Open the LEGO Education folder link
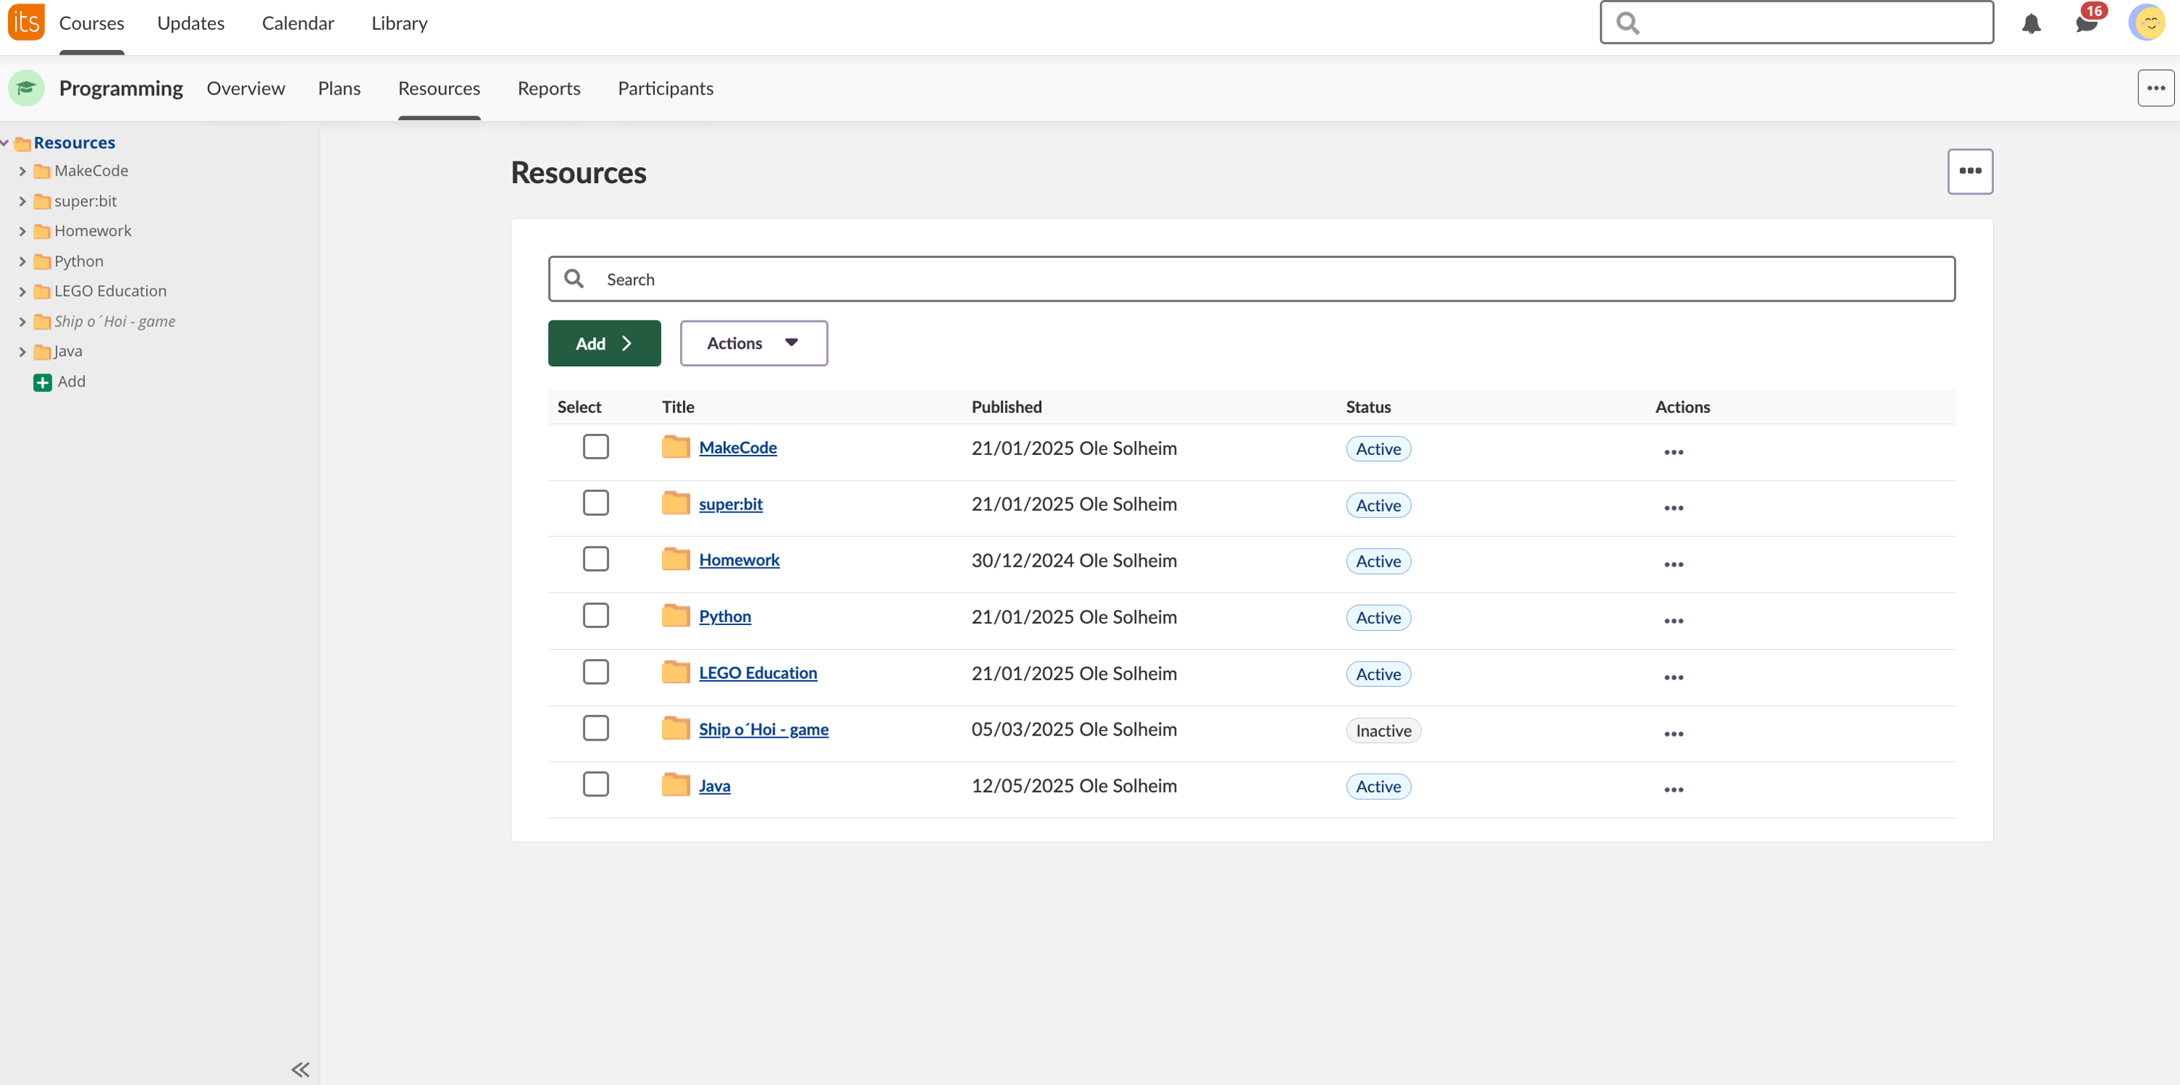Viewport: 2180px width, 1085px height. (757, 672)
